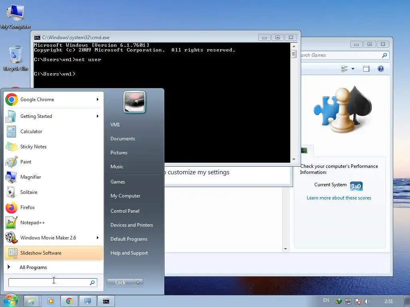Click the chess pawn games image
Screen dimensions: 410x307
click(x=342, y=110)
